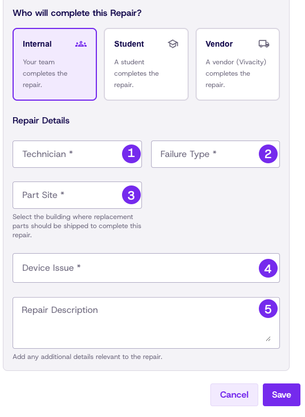This screenshot has height=417, width=305.
Task: Focus the Repair Description text area
Action: 146,323
